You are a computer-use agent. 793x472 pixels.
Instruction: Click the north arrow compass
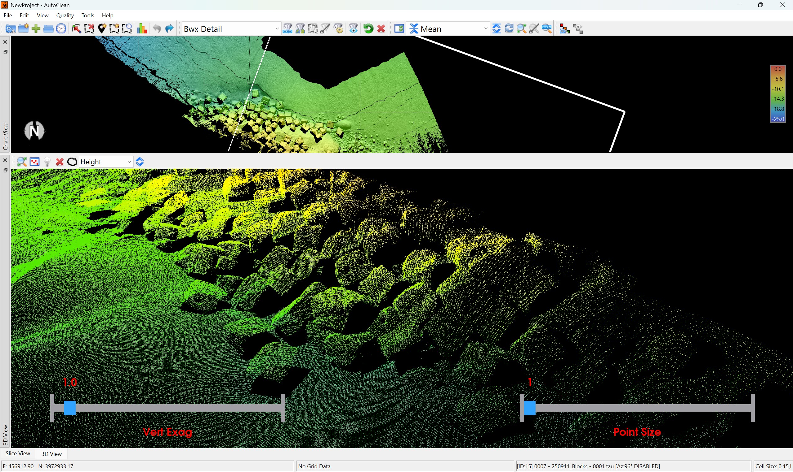pyautogui.click(x=34, y=131)
